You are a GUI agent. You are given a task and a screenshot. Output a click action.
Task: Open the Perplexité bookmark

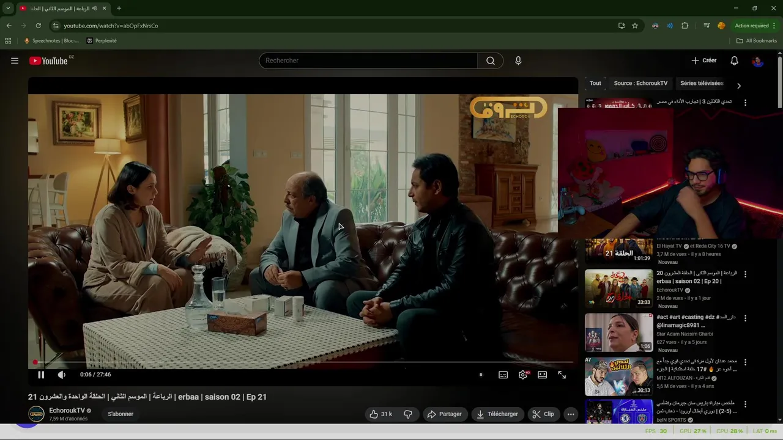point(102,41)
